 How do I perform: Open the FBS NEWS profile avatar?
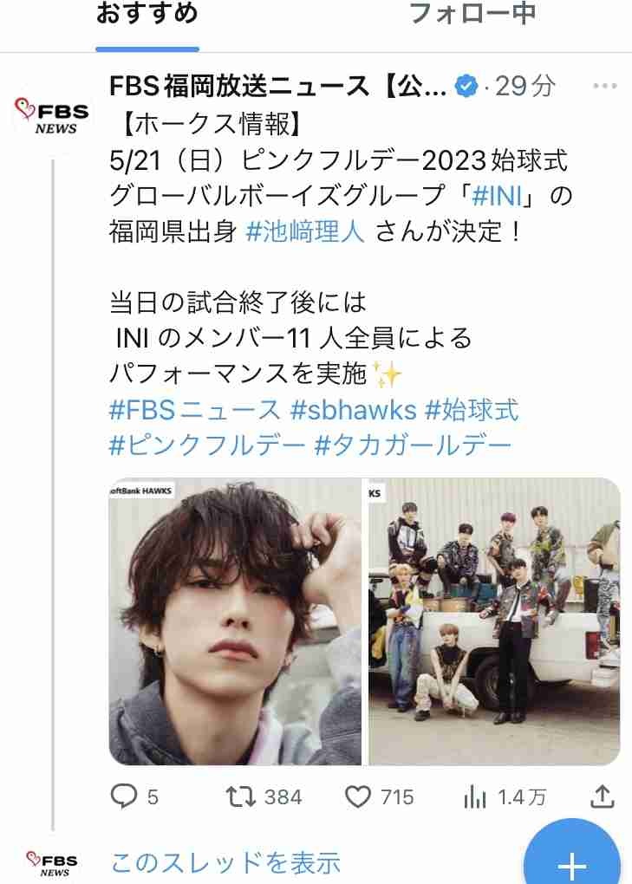52,115
